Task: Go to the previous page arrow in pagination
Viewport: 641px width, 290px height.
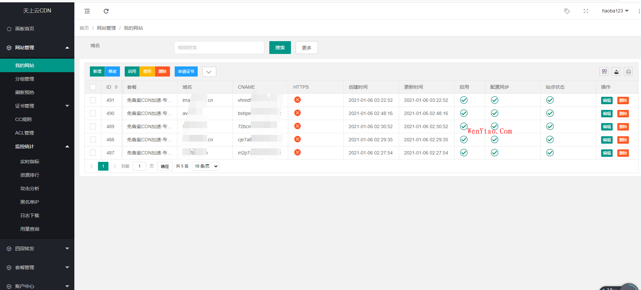Action: tap(92, 166)
